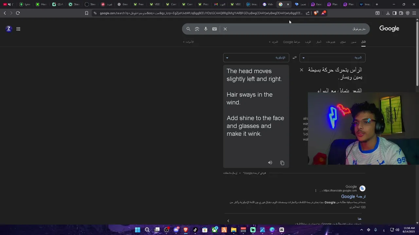Toggle the browser sidebar panel
The height and width of the screenshot is (235, 419).
394,13
